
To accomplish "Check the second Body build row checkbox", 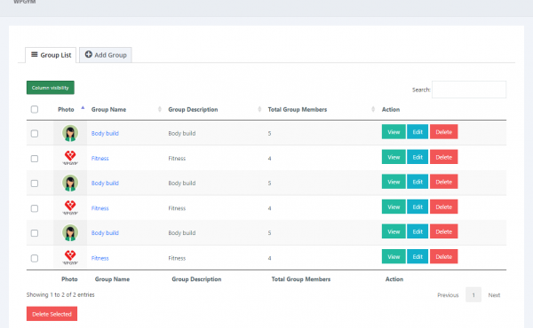I will pos(35,184).
